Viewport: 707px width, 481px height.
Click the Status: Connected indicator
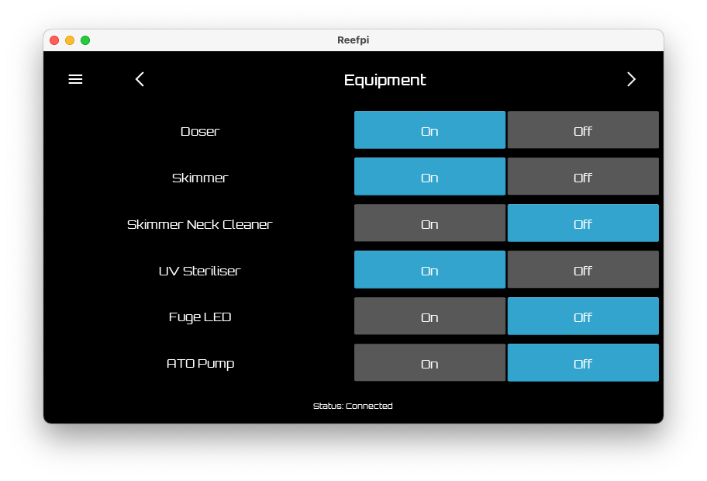[x=353, y=406]
